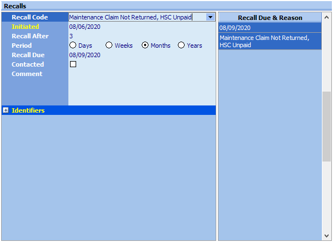Click the recall list scroll down arrow
Image resolution: width=333 pixels, height=242 pixels.
click(326, 236)
